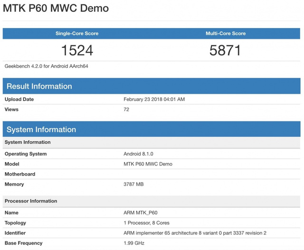Screen dimensions: 304x250
Task: Click the Operating System row label
Action: [26, 154]
